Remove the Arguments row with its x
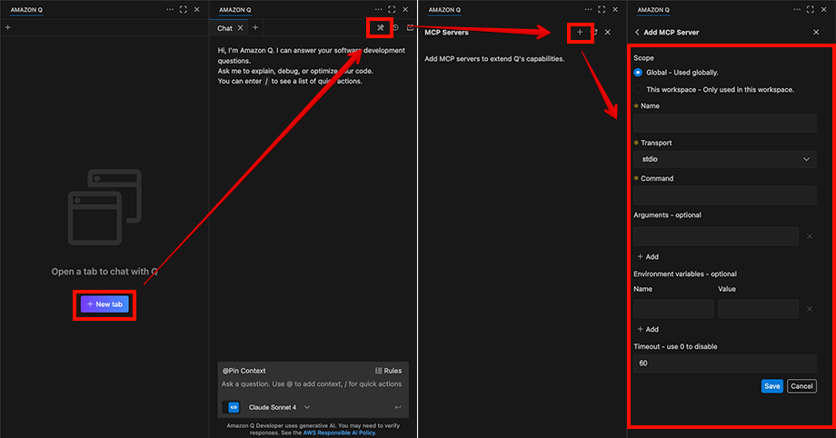 pos(810,235)
